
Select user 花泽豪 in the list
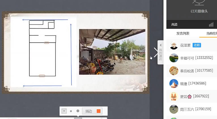pyautogui.click(x=192, y=45)
